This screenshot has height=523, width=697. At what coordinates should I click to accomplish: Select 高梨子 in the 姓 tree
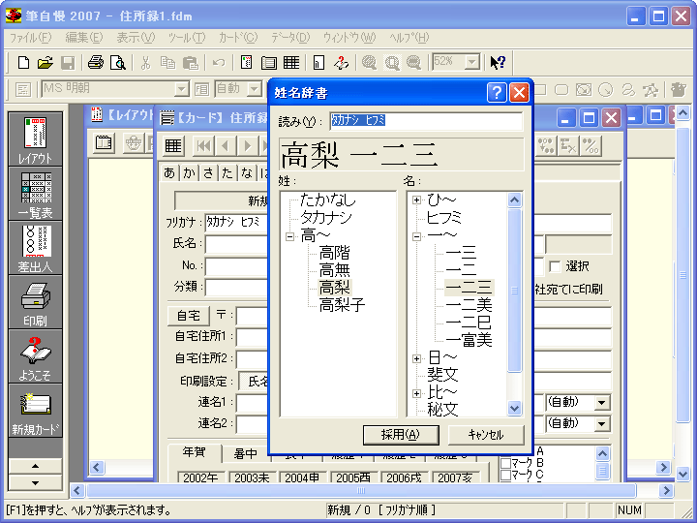[x=342, y=305]
